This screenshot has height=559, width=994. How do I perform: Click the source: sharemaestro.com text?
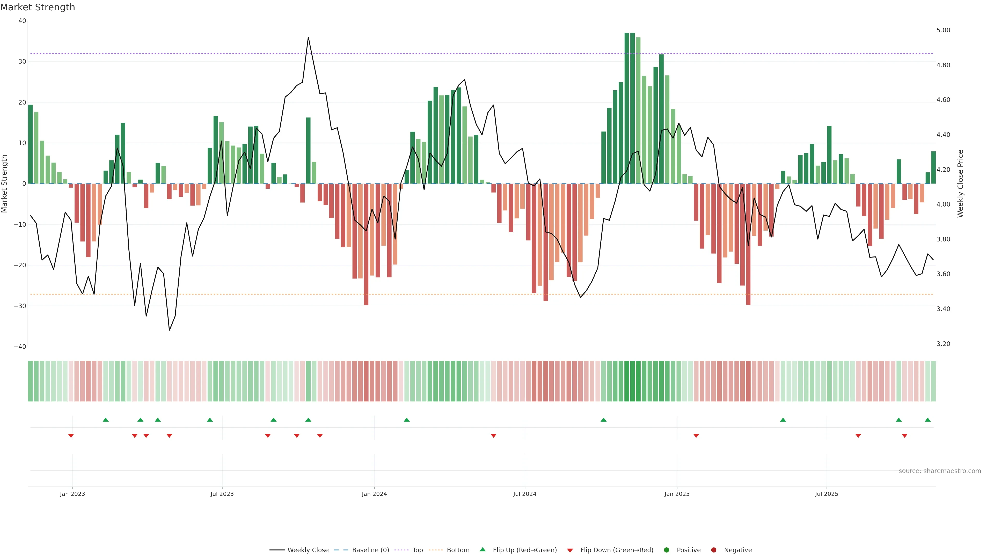pyautogui.click(x=940, y=471)
